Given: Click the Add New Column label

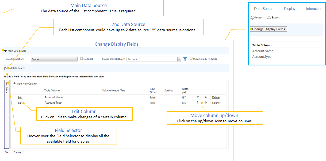Looking at the screenshot, I should pos(27,84).
